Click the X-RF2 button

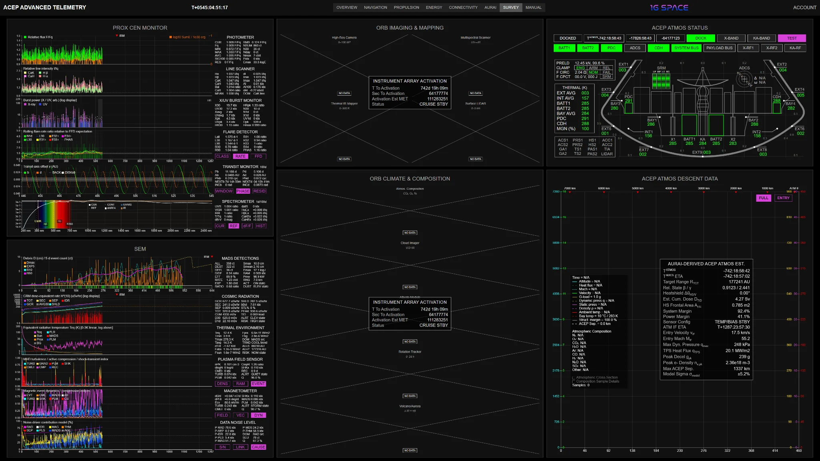tap(772, 48)
